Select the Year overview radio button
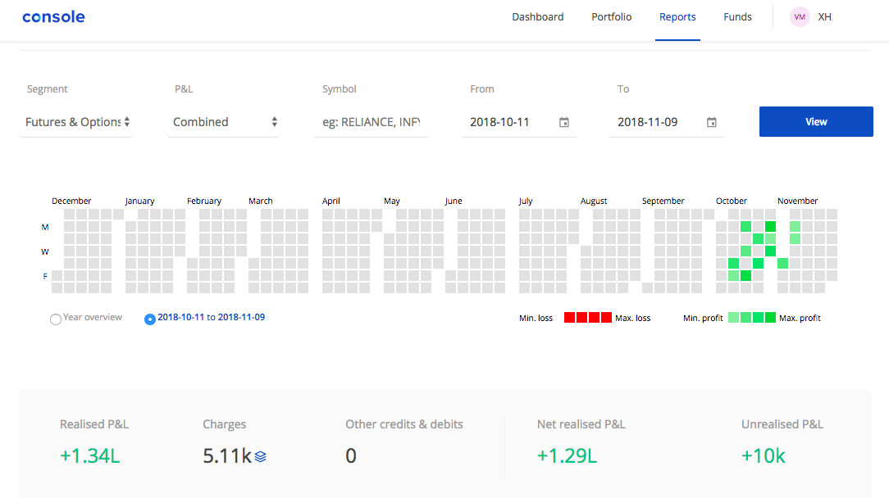Screen dimensions: 889x498 point(56,319)
